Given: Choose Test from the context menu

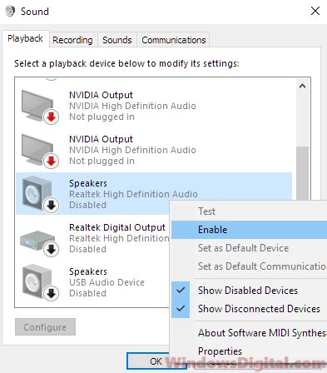Looking at the screenshot, I should click(x=249, y=211).
